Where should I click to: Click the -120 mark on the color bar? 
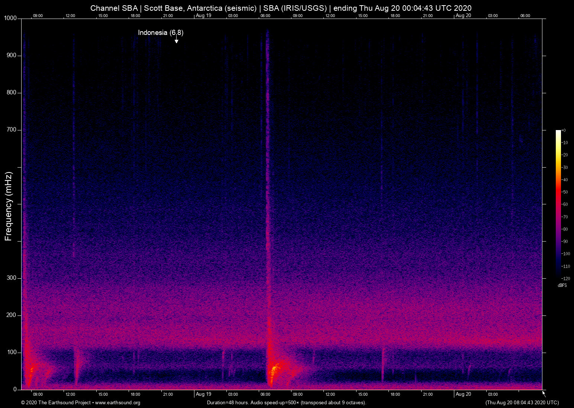click(565, 278)
